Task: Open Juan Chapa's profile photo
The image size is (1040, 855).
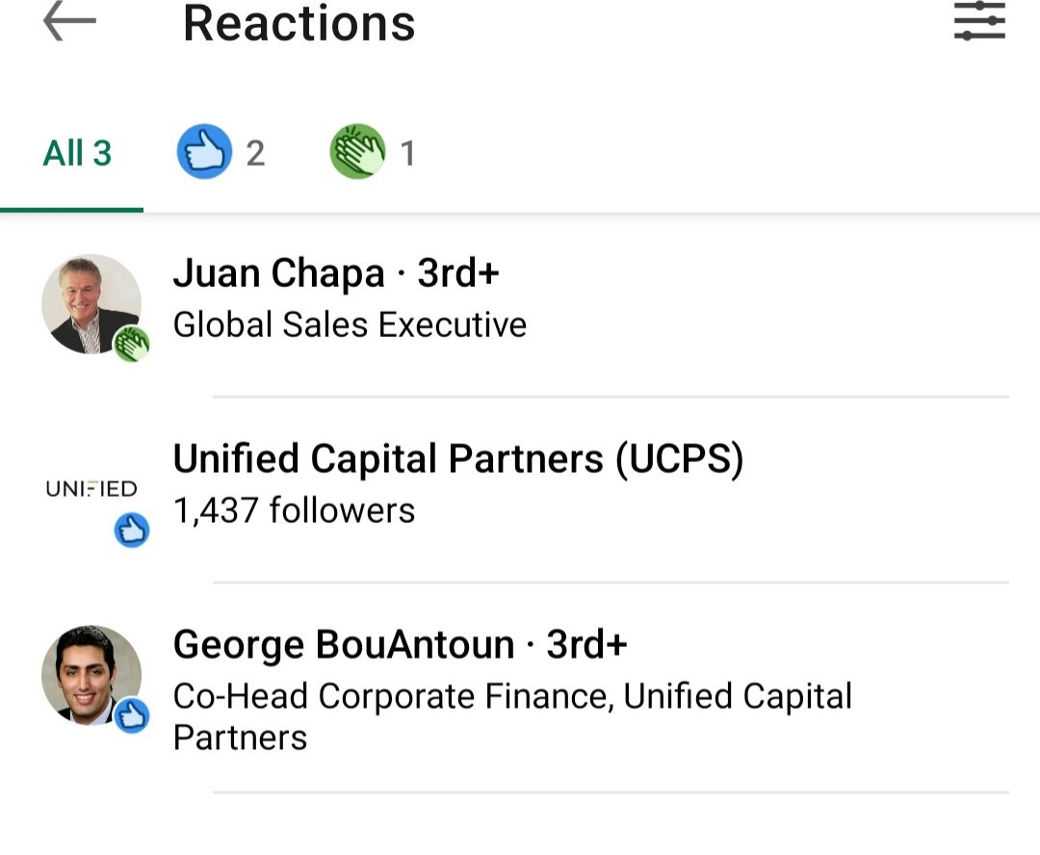Action: (x=91, y=303)
